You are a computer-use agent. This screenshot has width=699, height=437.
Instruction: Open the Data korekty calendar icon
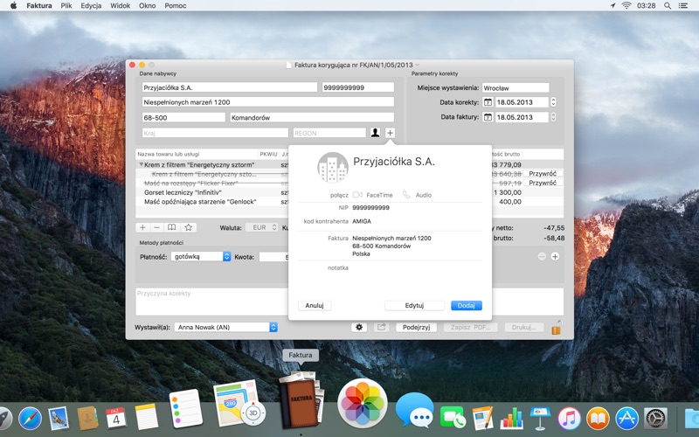[x=488, y=102]
